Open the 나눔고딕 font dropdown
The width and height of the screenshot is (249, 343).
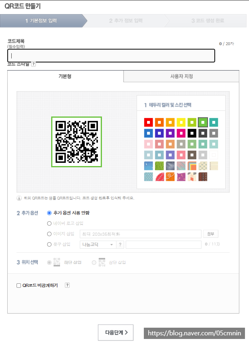tap(98, 245)
